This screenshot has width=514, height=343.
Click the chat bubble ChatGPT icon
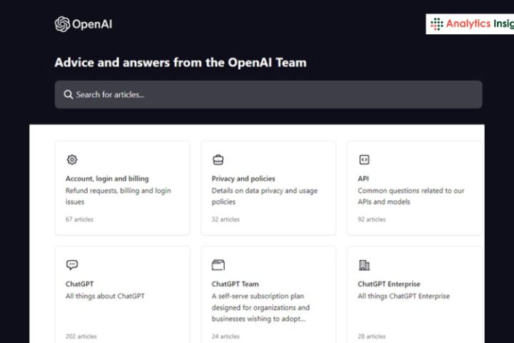tap(71, 265)
